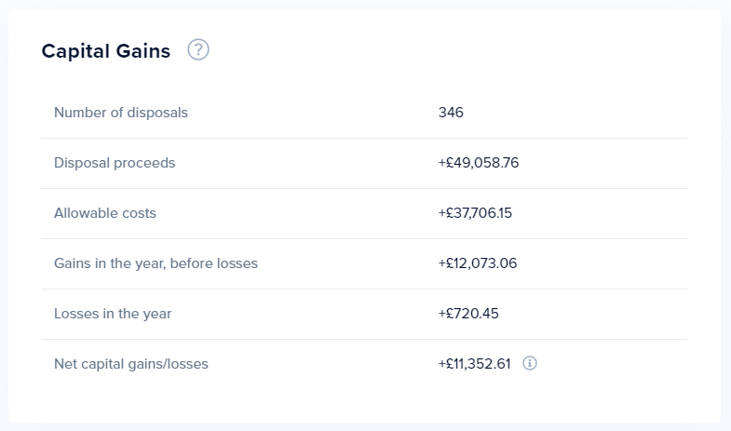Click the word Gains in the title

tap(143, 50)
